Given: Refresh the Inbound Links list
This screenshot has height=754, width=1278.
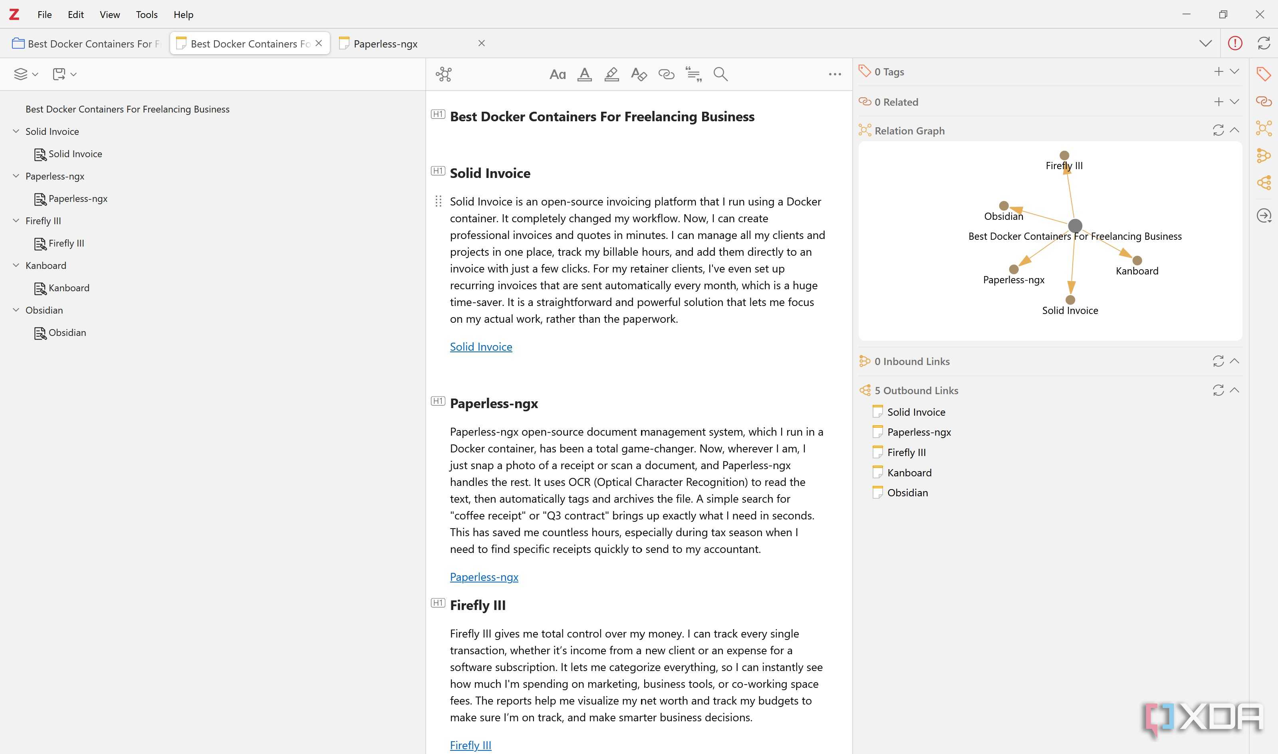Looking at the screenshot, I should pyautogui.click(x=1218, y=361).
